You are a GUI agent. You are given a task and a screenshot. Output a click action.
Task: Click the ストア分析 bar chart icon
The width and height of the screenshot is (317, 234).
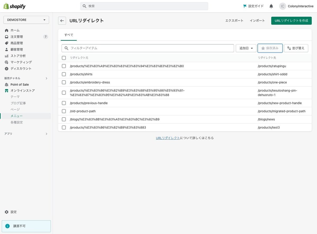coord(7,56)
